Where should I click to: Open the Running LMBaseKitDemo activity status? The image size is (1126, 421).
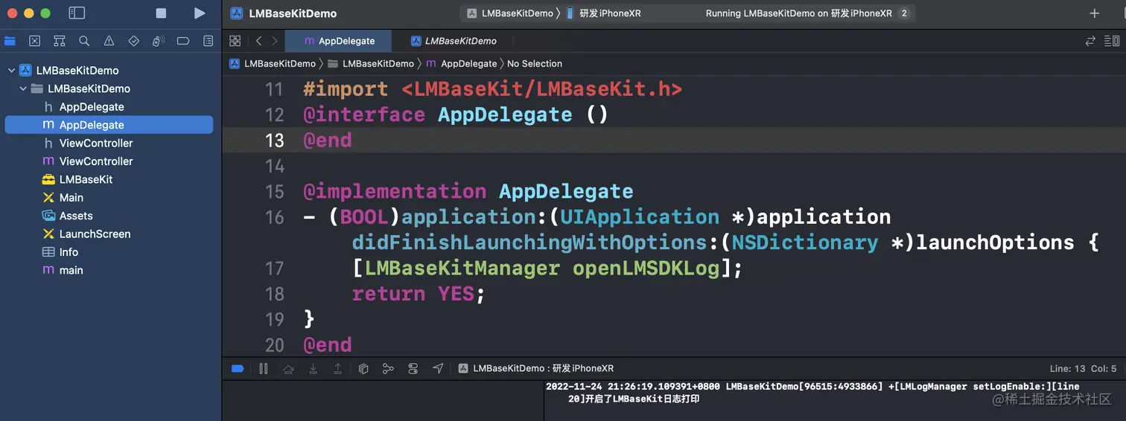798,13
